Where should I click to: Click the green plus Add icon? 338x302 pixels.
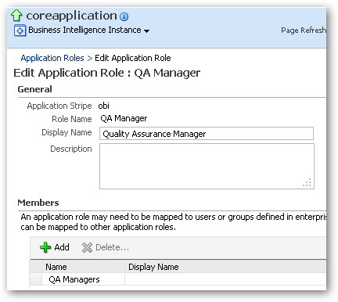click(45, 247)
